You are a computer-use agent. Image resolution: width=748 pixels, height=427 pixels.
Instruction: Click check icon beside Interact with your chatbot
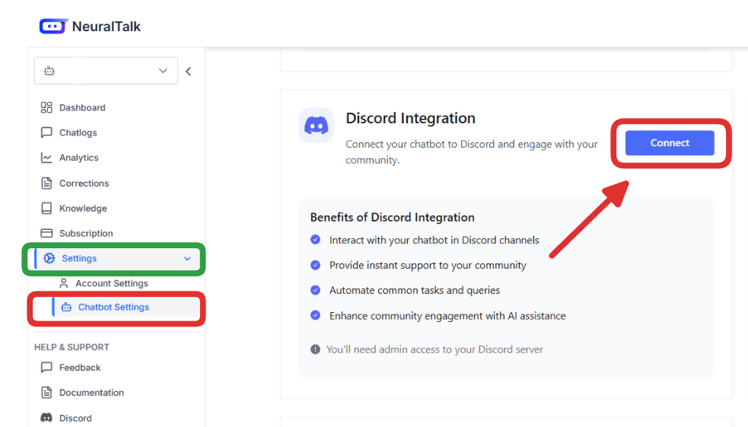pos(315,240)
